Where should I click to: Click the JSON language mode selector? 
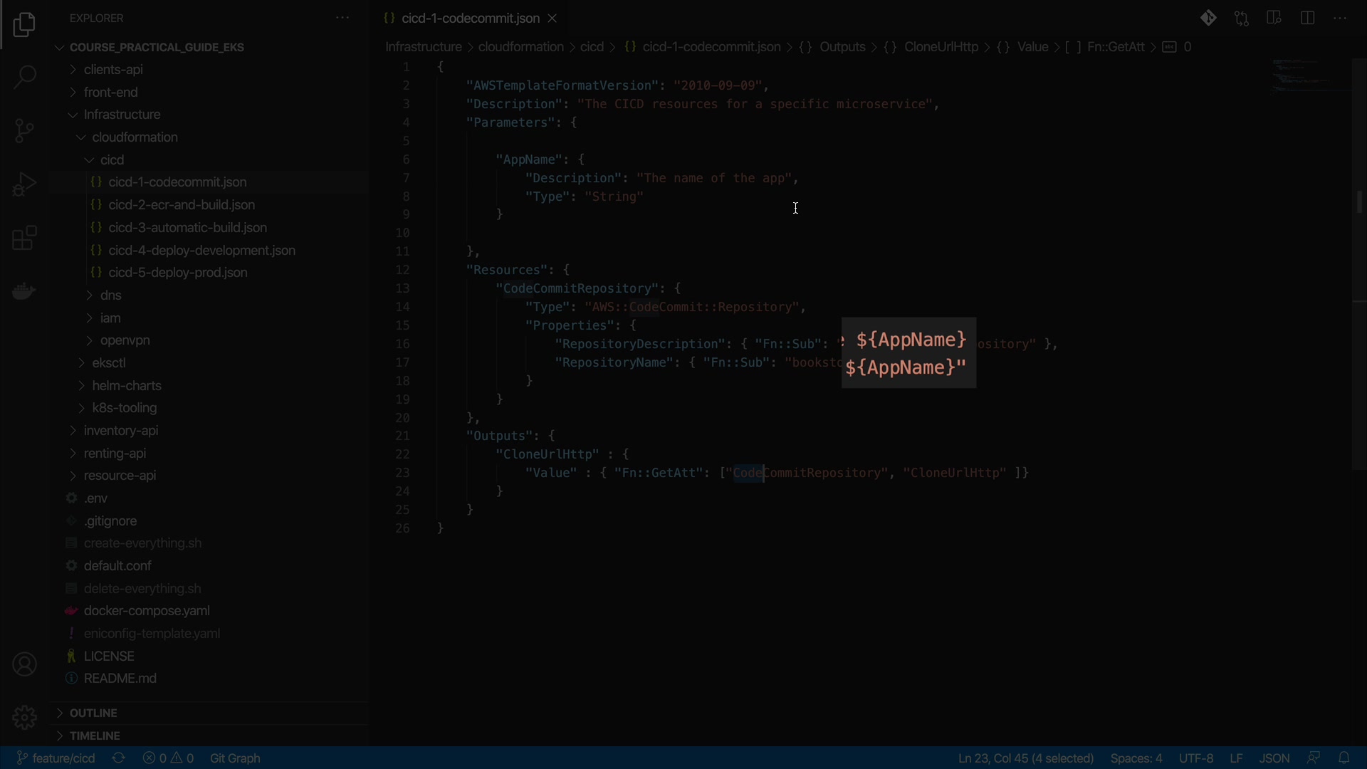point(1274,758)
